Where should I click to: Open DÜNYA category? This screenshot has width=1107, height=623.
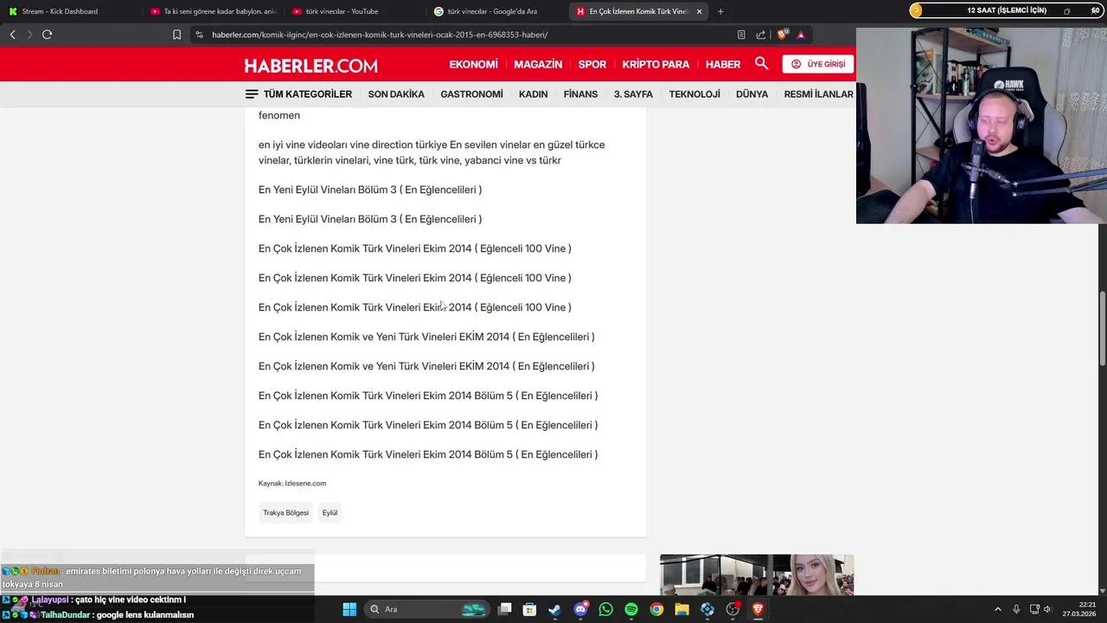pos(752,93)
